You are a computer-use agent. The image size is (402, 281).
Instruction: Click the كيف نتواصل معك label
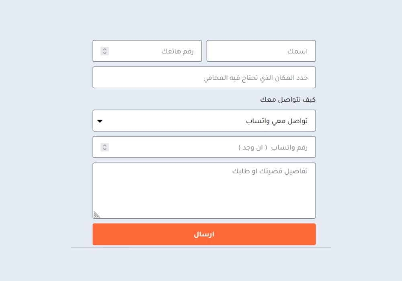click(x=288, y=100)
